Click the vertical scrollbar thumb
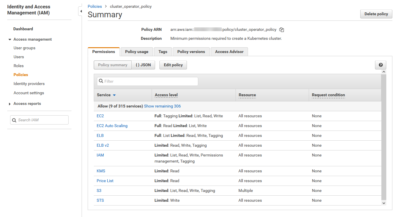 pyautogui.click(x=384, y=137)
